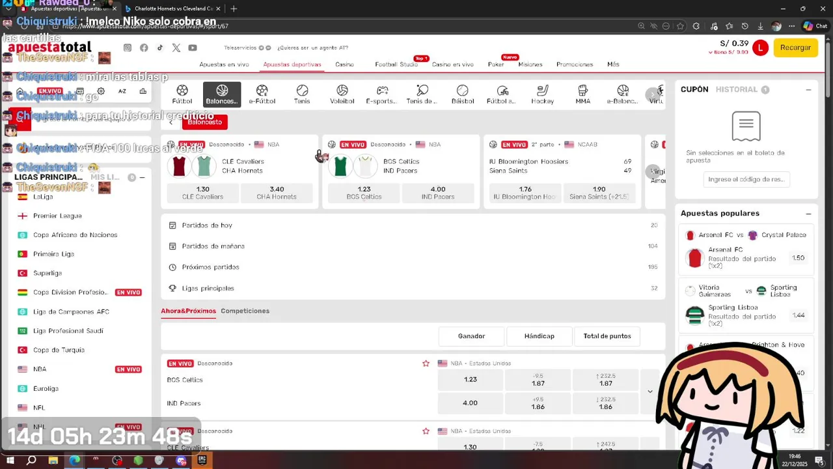Open the X (Twitter) icon in header
This screenshot has height=469, width=833.
coord(176,48)
